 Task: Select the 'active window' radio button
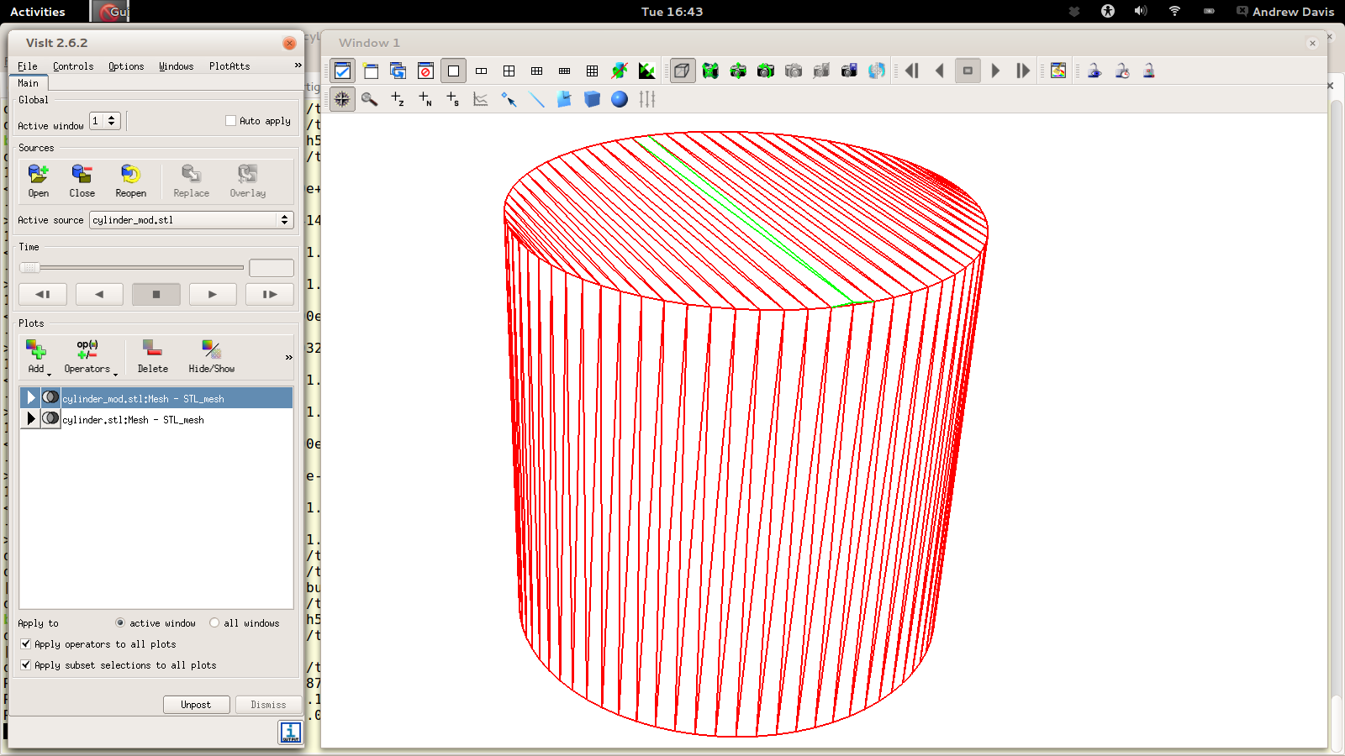(120, 623)
